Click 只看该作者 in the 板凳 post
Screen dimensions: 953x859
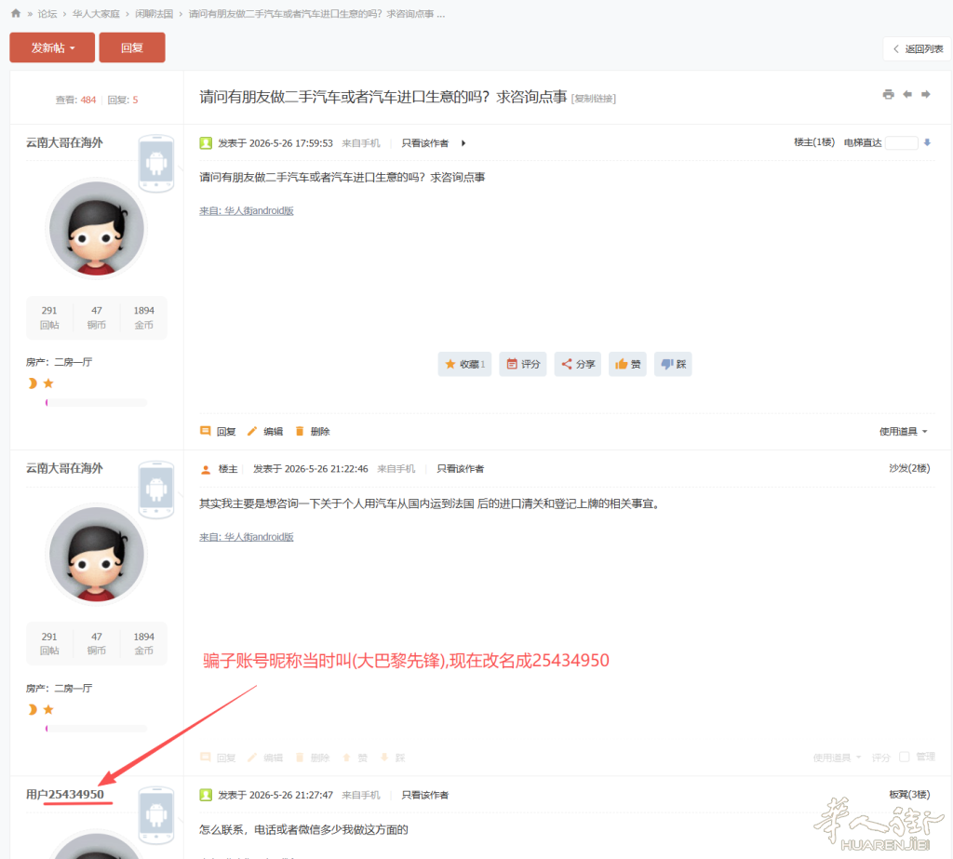click(x=424, y=795)
